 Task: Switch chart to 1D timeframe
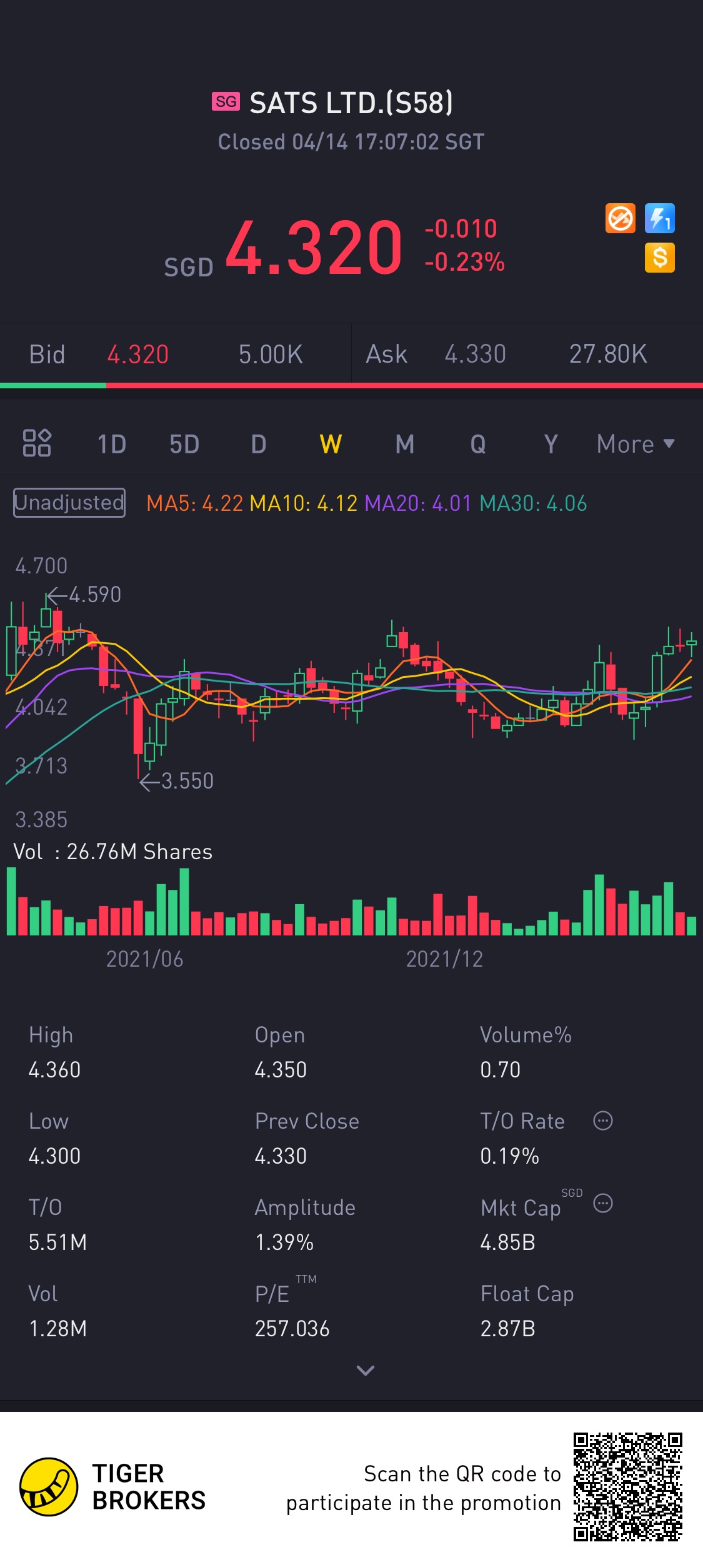pos(112,444)
